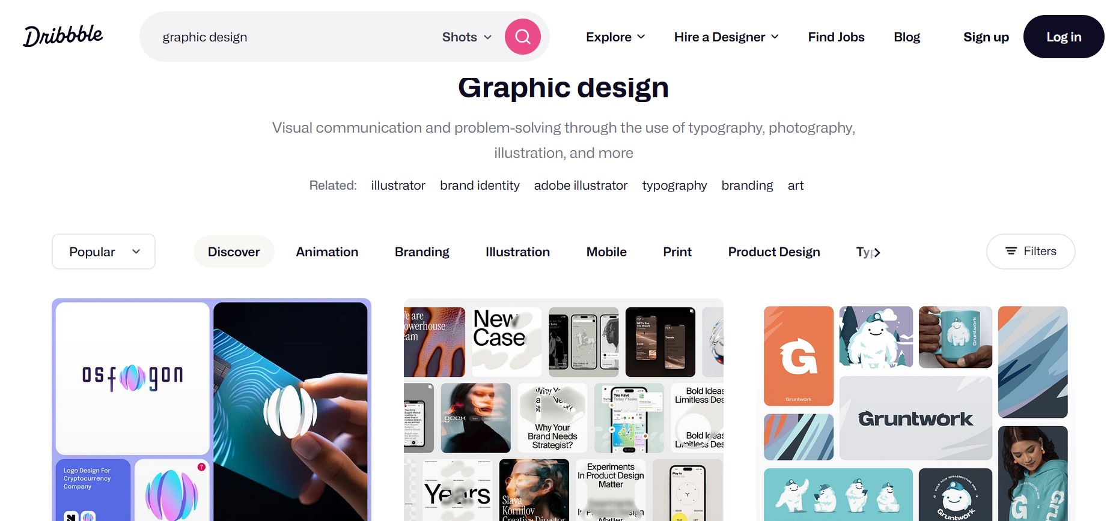
Task: Click the right arrow to show more categories
Action: [877, 253]
